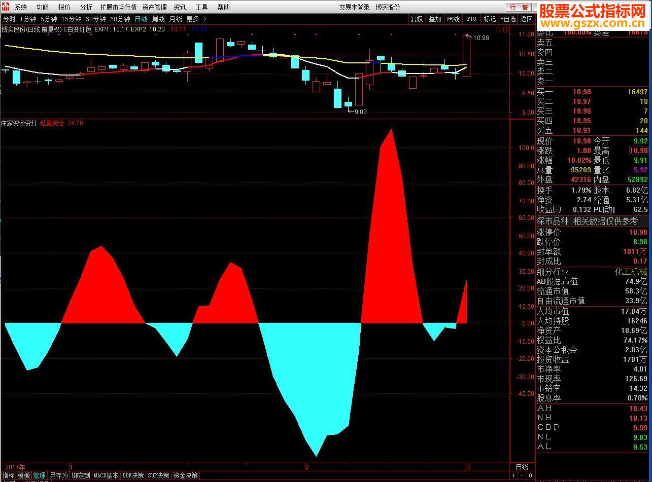
Task: Switch to the 15分钟 period
Action: [72, 19]
